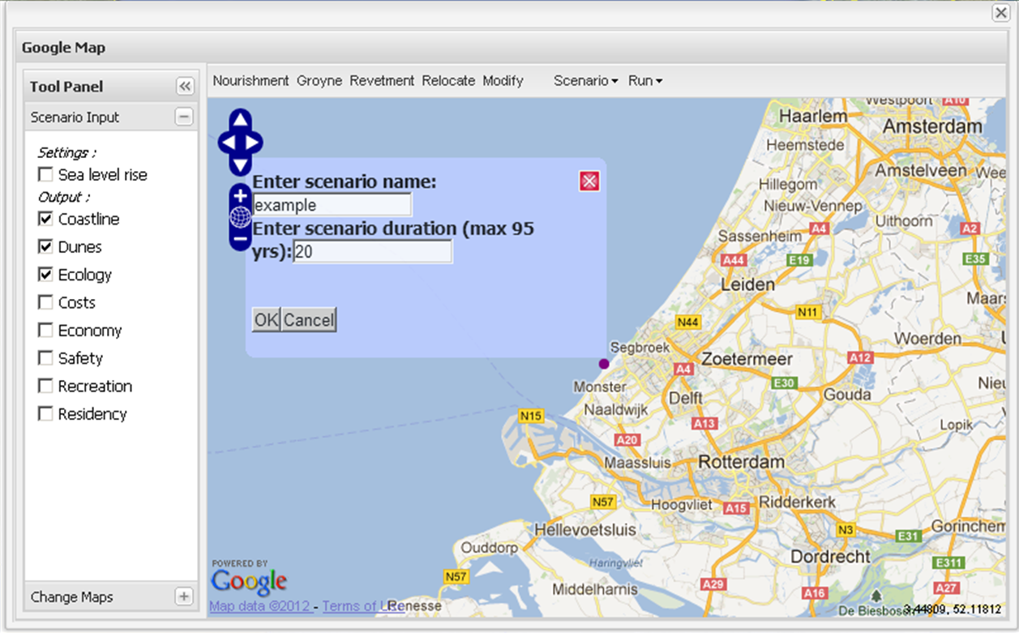Click the A12 road shield

pos(860,357)
